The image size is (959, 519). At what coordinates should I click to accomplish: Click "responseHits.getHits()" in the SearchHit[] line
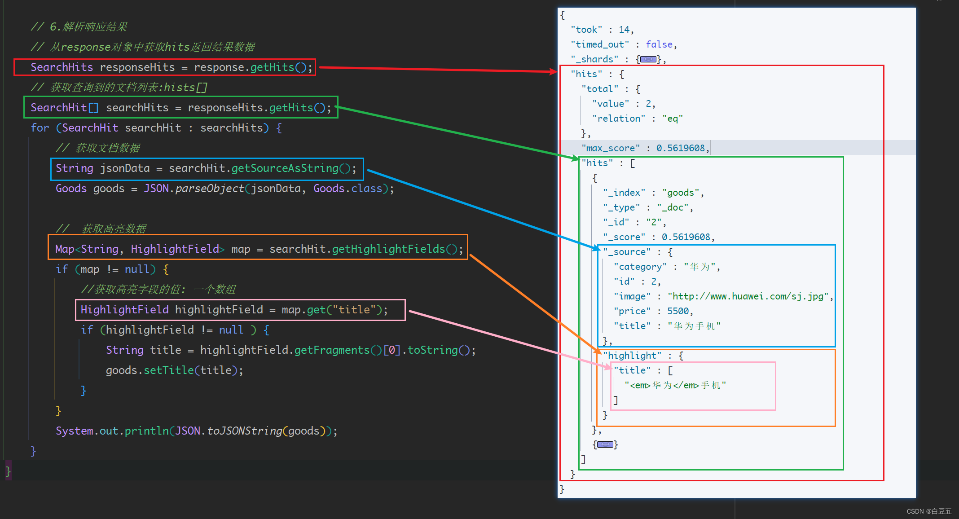click(256, 108)
